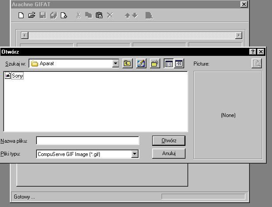The height and width of the screenshot is (207, 272).
Task: Click the help question mark button
Action: 253,51
